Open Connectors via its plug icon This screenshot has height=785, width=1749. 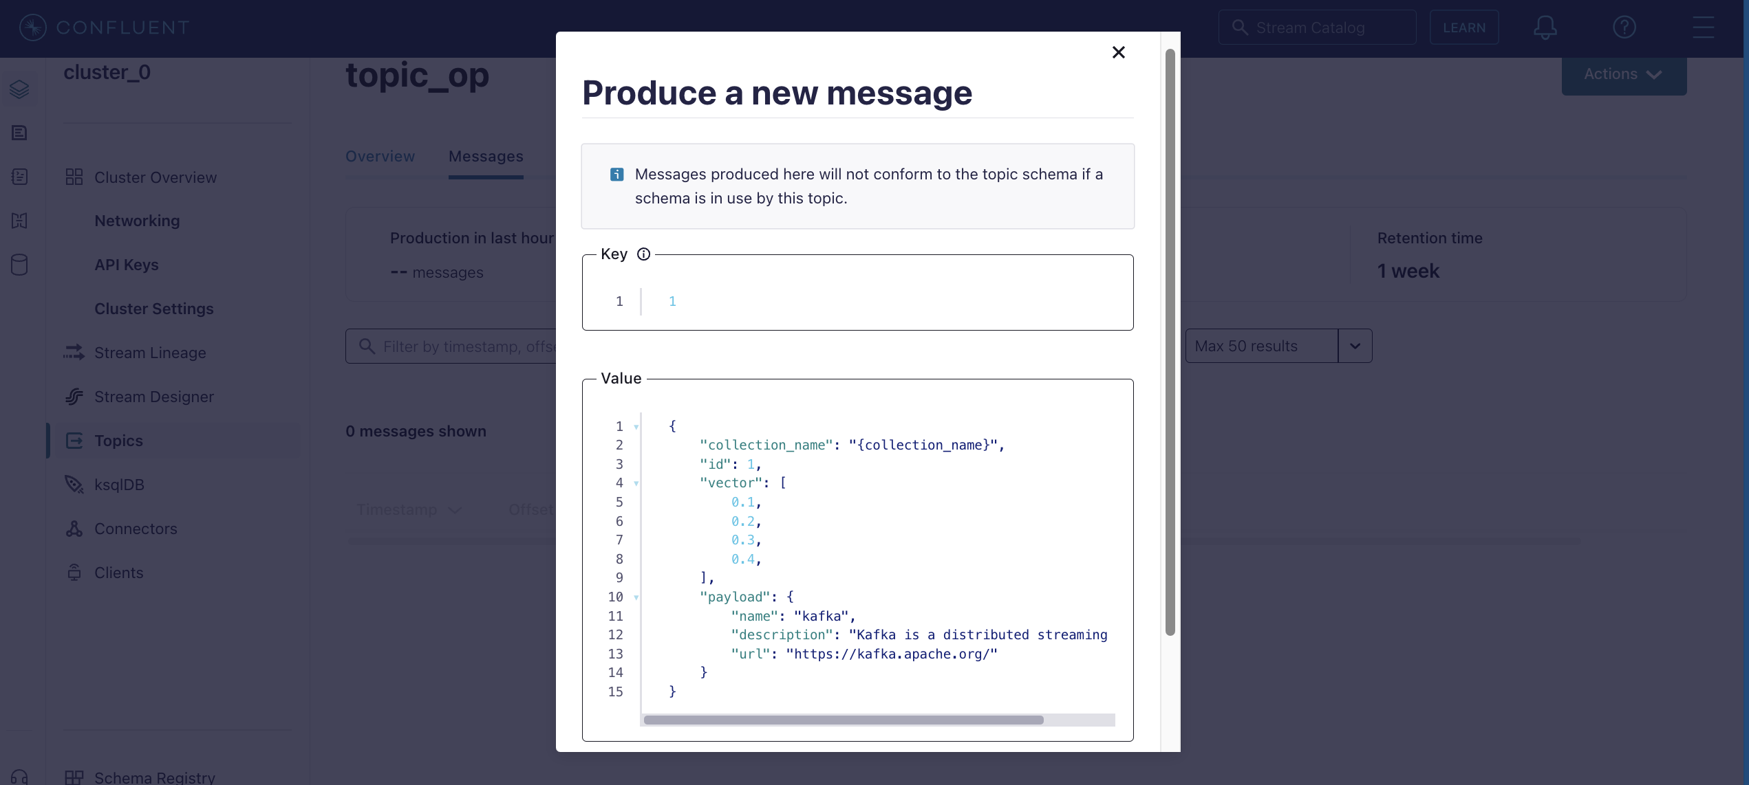click(74, 529)
